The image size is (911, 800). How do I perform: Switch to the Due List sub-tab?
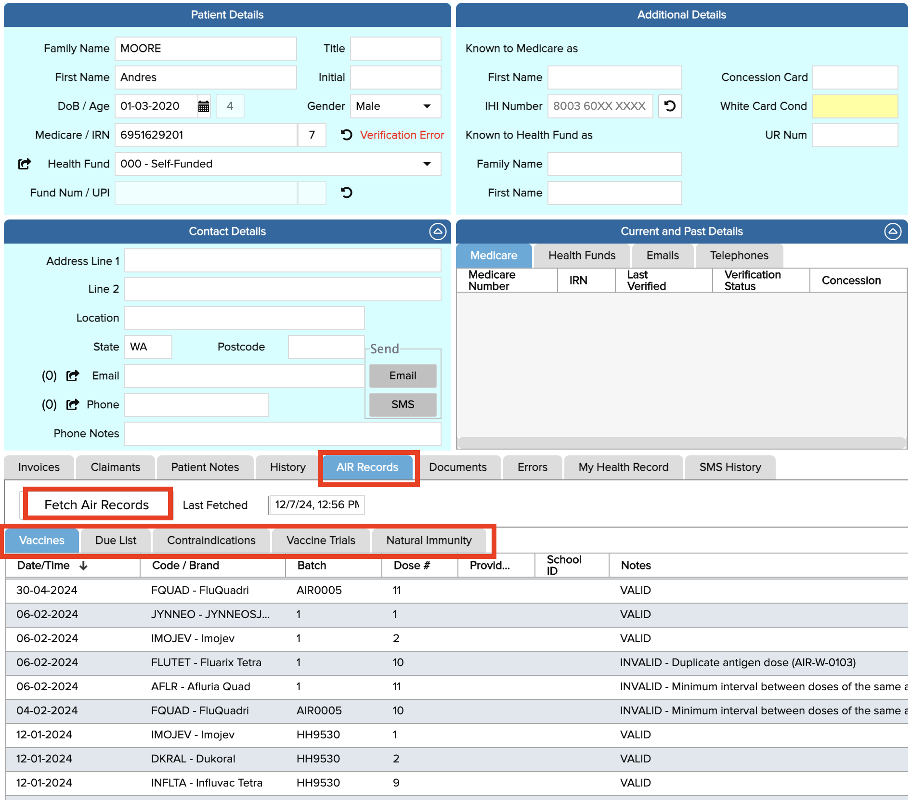click(x=116, y=541)
